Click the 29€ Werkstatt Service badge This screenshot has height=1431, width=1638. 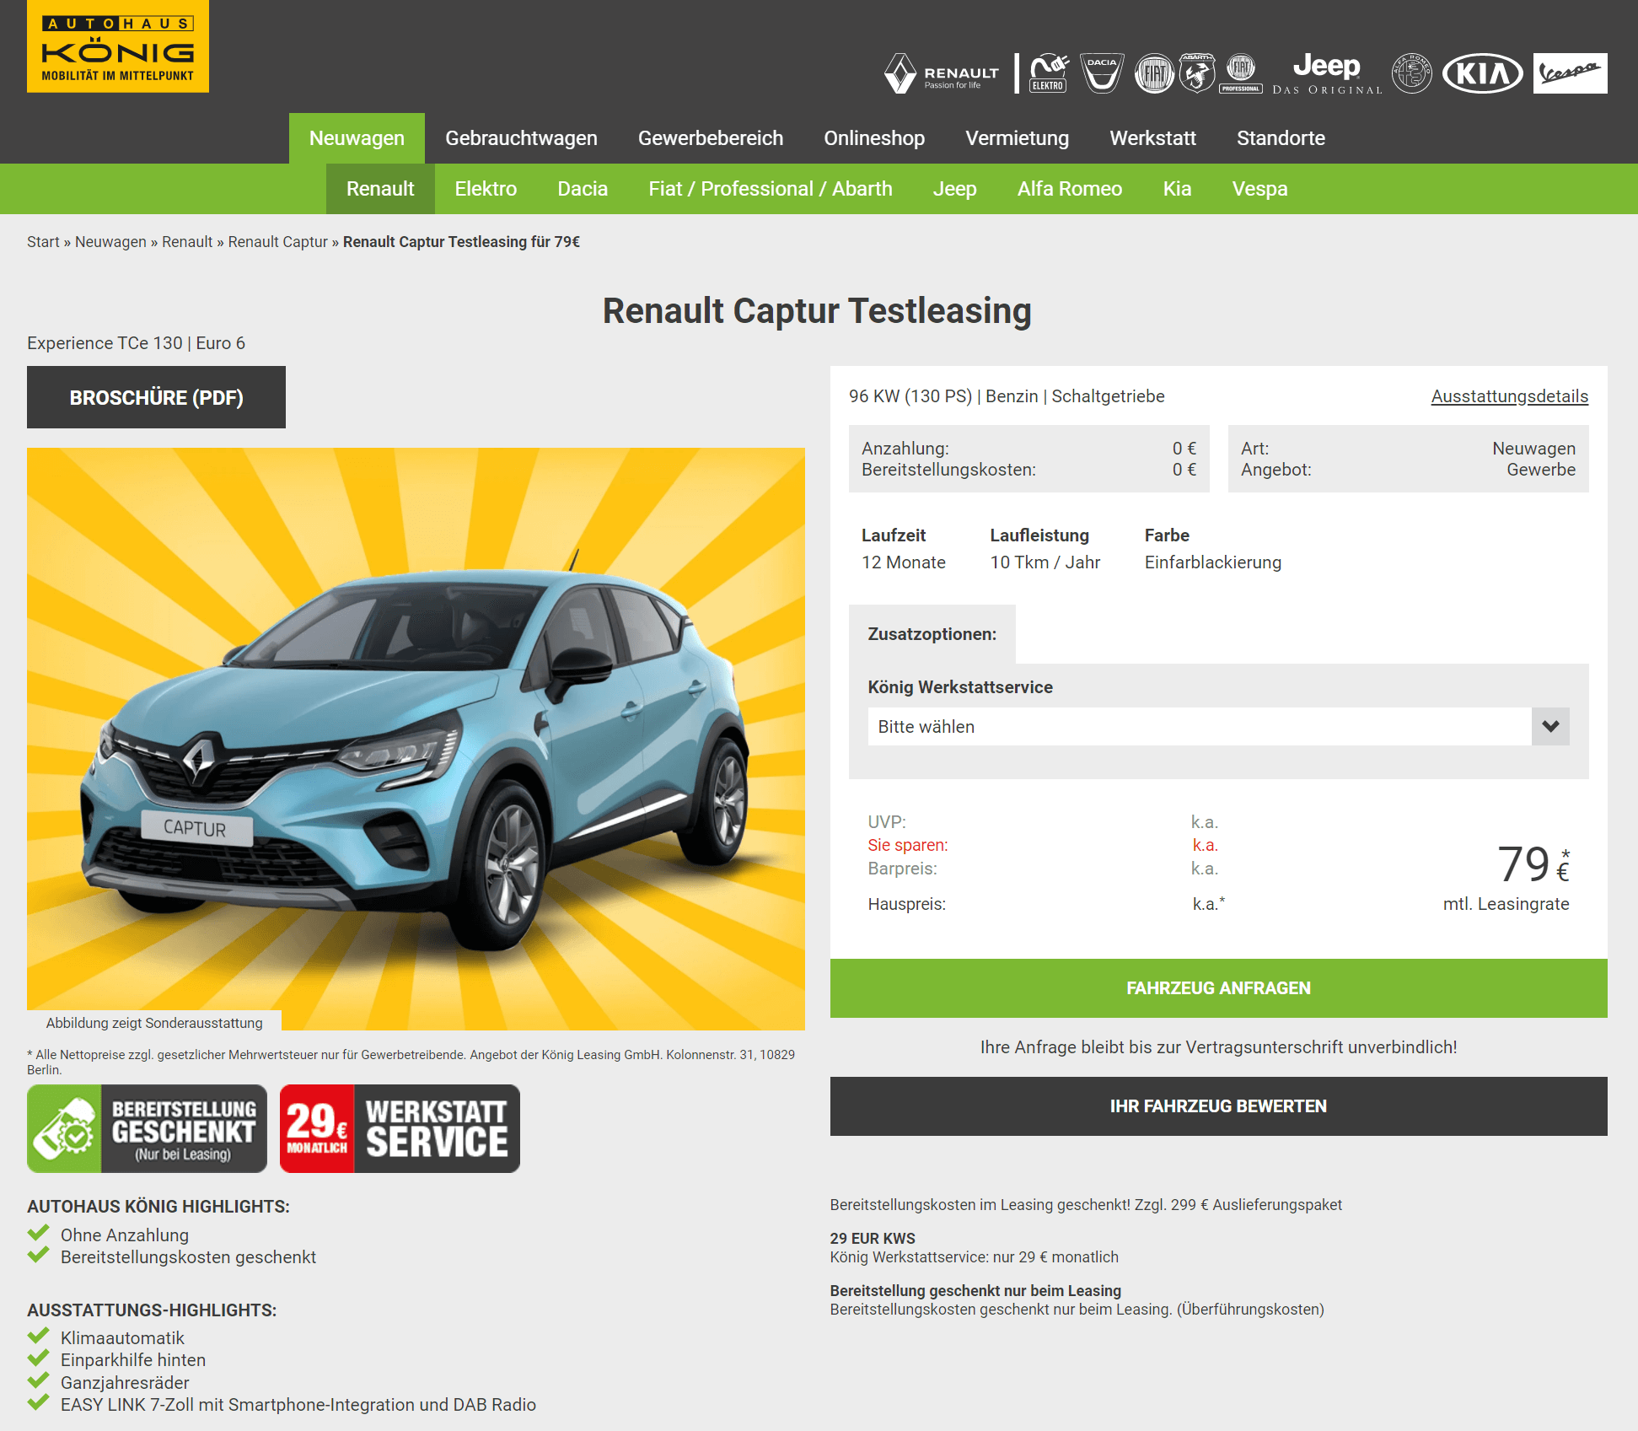(400, 1128)
